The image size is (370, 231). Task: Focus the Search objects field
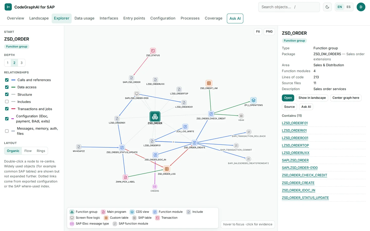point(289,7)
